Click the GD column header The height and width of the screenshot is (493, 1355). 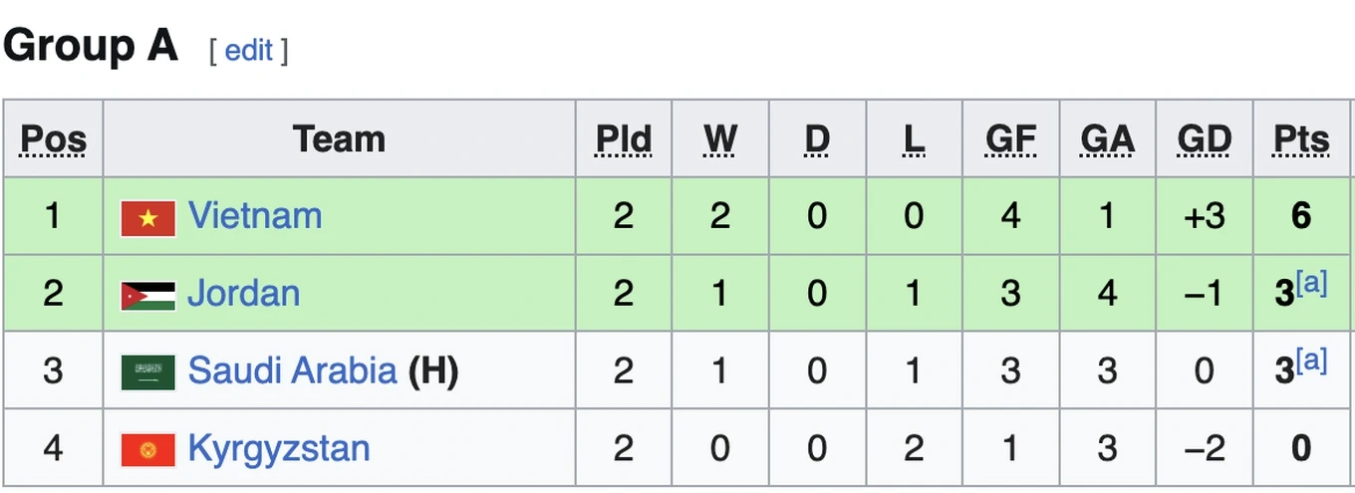click(1204, 139)
